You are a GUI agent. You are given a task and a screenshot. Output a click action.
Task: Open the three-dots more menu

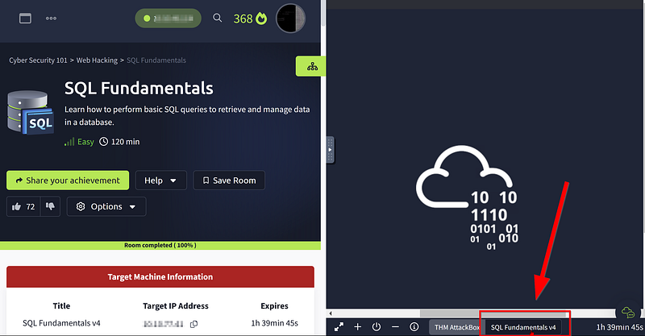pyautogui.click(x=51, y=18)
